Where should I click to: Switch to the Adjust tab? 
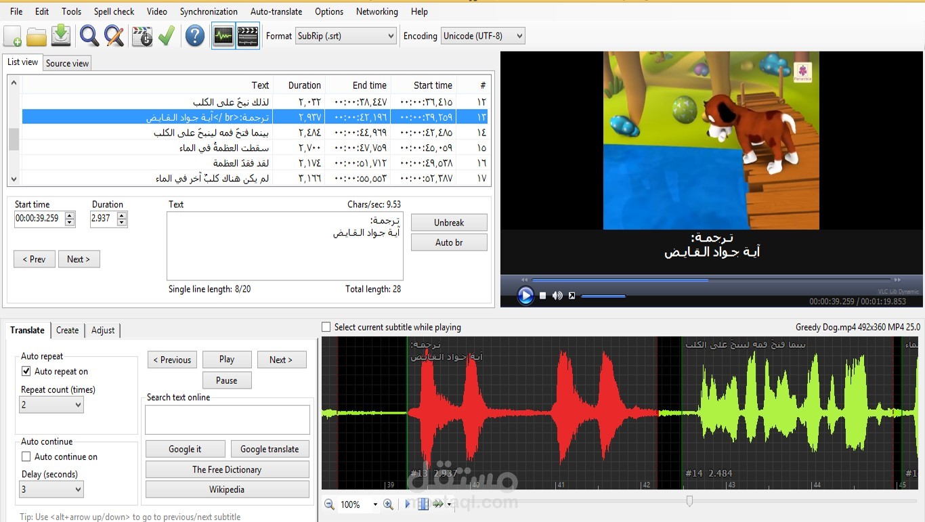click(103, 330)
